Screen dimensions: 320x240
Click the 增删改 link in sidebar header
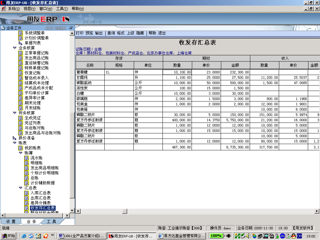coord(60,28)
